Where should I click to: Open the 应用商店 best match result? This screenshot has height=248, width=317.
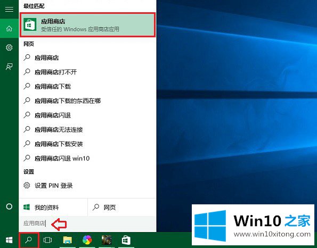[87, 25]
